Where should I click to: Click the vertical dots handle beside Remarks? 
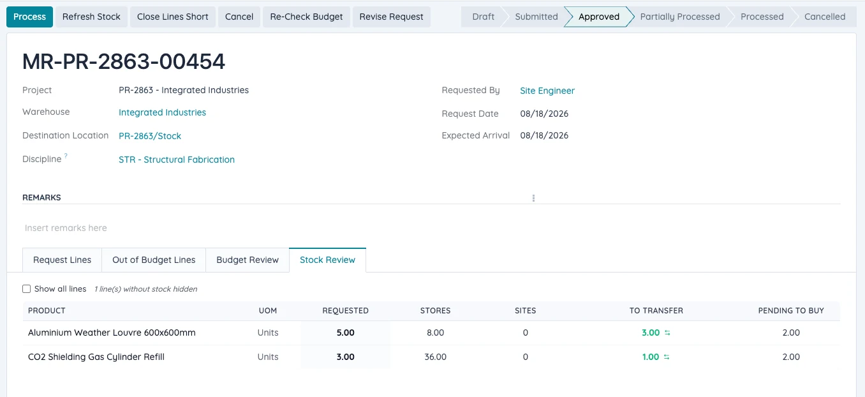(x=533, y=198)
